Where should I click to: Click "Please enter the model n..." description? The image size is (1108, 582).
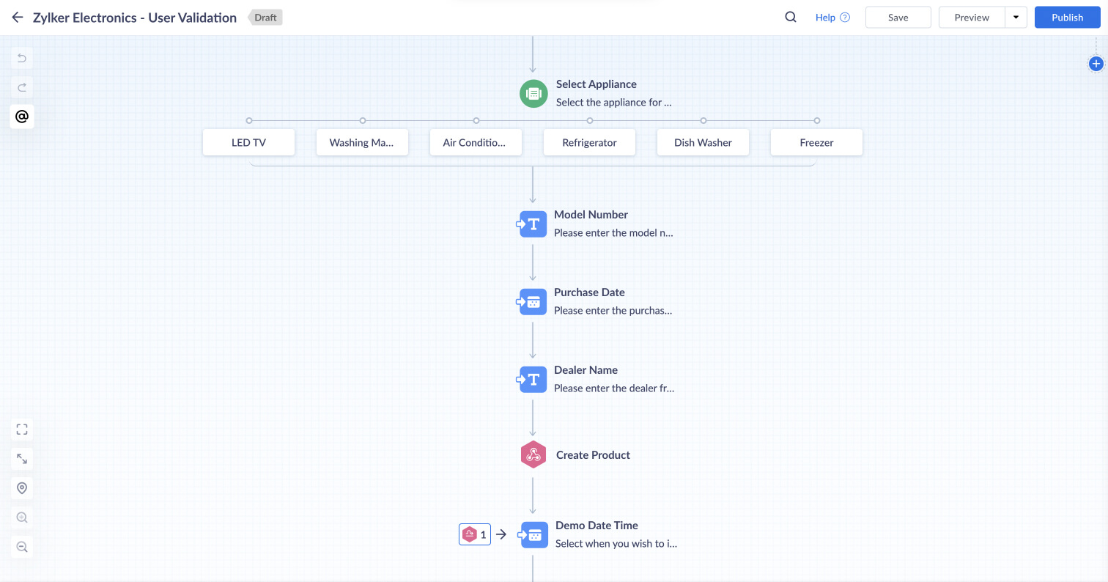613,233
